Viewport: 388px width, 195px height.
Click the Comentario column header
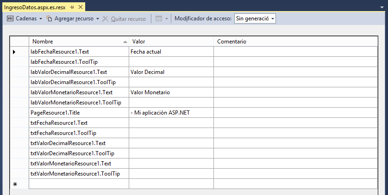(x=296, y=42)
